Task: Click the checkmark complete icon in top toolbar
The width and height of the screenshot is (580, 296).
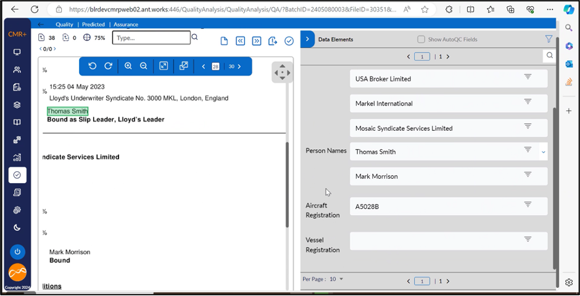Action: tap(289, 41)
